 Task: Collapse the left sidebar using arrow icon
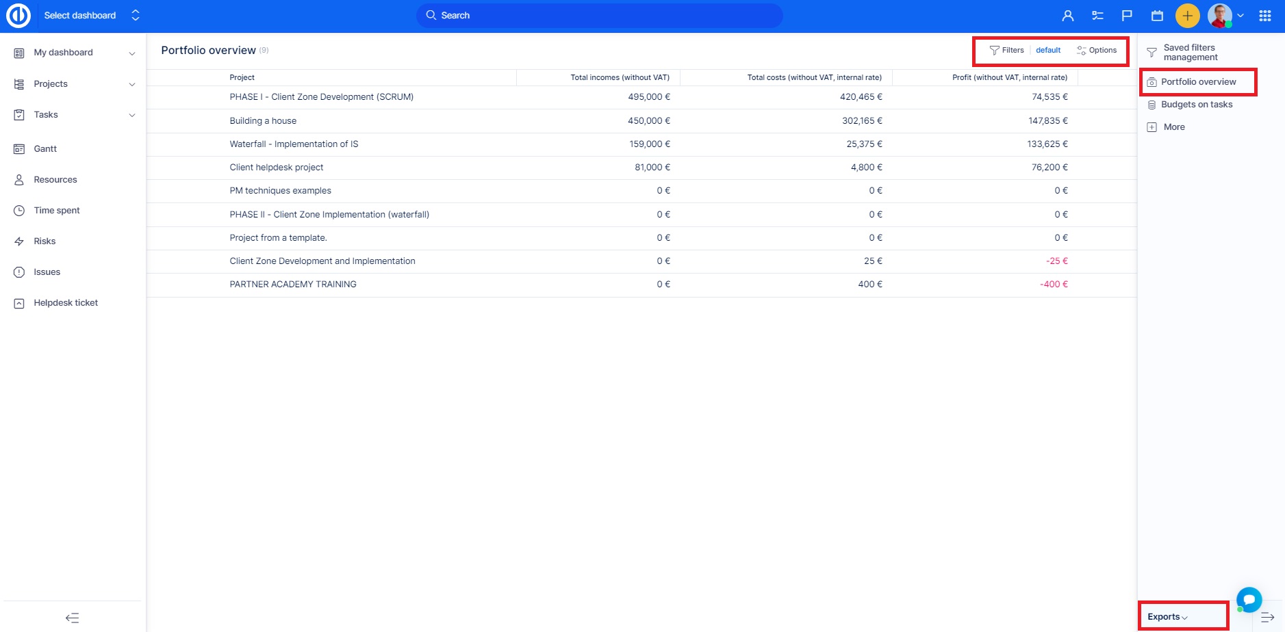tap(72, 618)
